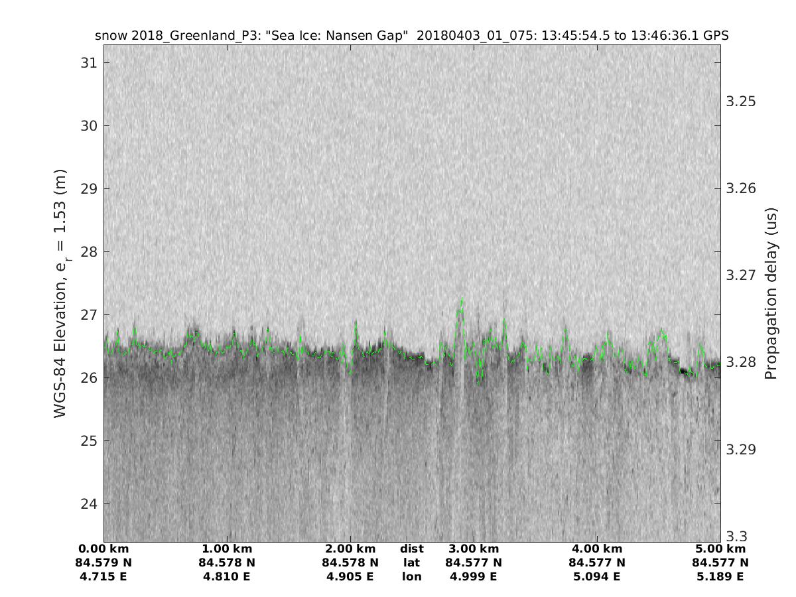The width and height of the screenshot is (796, 597).
Task: Click the 4.00 km distance tick label
Action: pos(597,549)
